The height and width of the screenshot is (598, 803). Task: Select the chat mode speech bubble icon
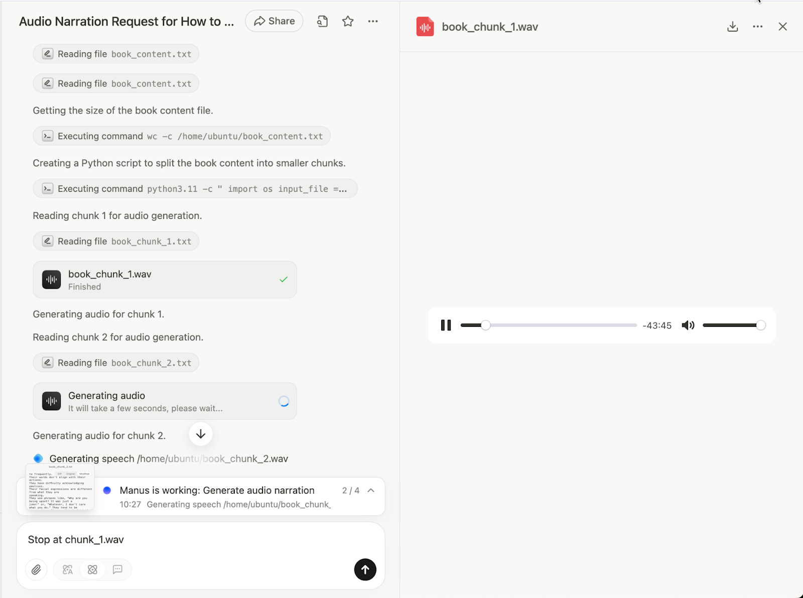117,569
